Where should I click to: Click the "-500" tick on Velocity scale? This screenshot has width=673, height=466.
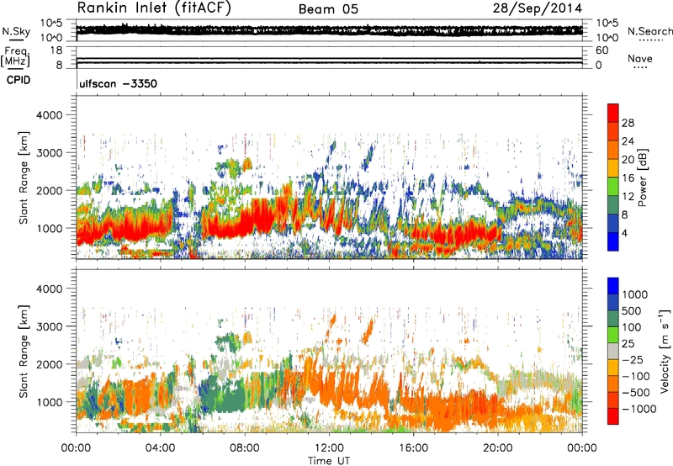pyautogui.click(x=635, y=392)
